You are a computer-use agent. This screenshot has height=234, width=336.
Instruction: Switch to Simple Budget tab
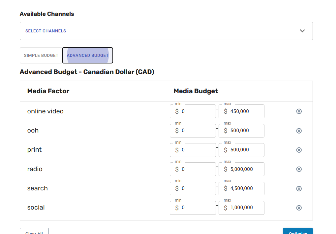pos(41,56)
